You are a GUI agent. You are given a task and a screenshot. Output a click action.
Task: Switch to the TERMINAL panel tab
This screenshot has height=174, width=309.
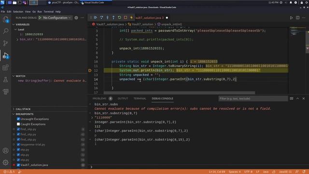140,99
